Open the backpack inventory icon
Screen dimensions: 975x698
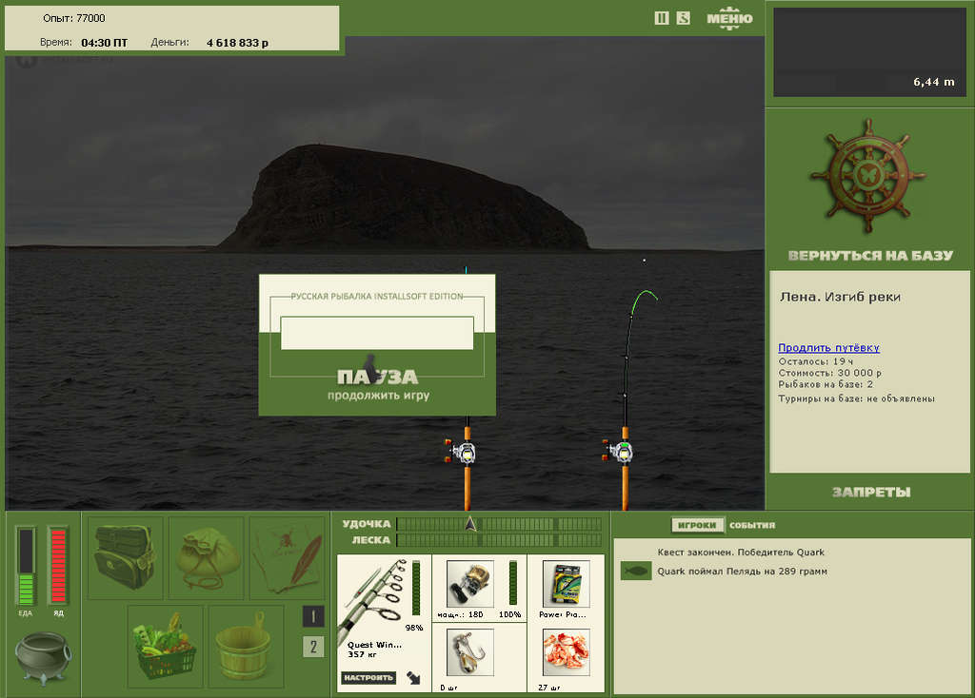point(125,557)
